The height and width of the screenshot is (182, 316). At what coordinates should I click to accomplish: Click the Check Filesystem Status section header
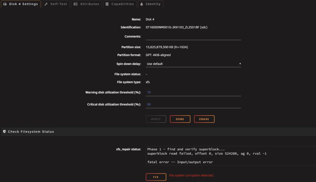(x=158, y=132)
